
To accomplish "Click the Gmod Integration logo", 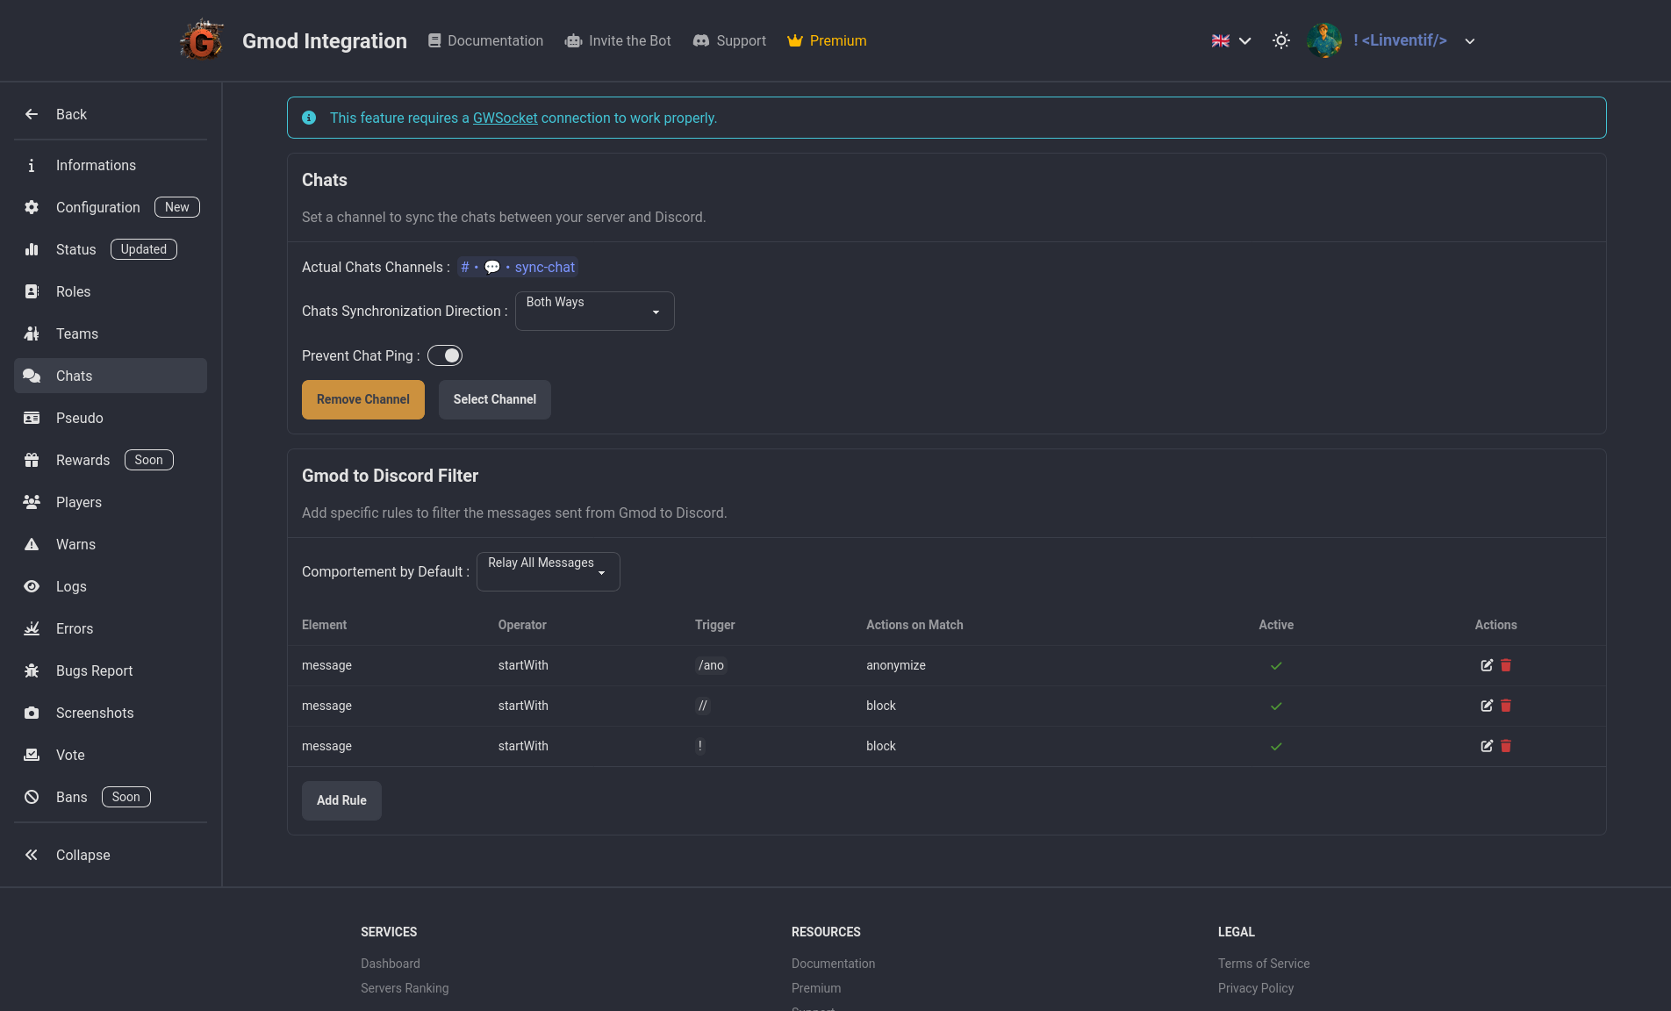I will (202, 41).
